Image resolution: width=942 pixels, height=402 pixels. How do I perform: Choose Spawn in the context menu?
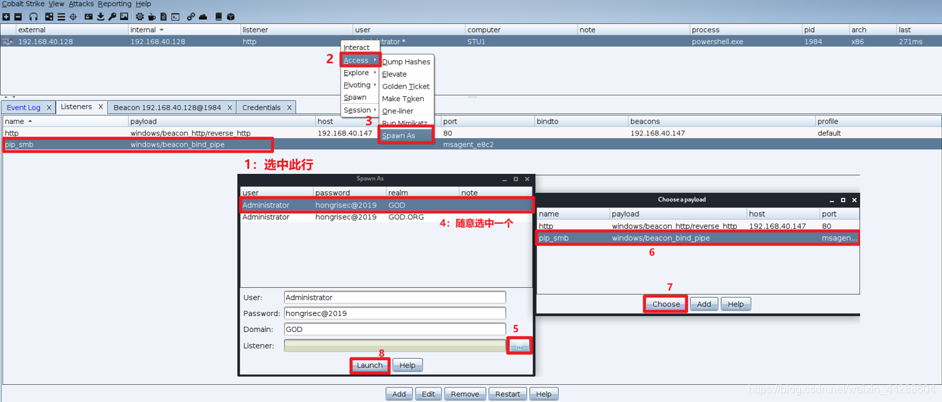coord(360,97)
